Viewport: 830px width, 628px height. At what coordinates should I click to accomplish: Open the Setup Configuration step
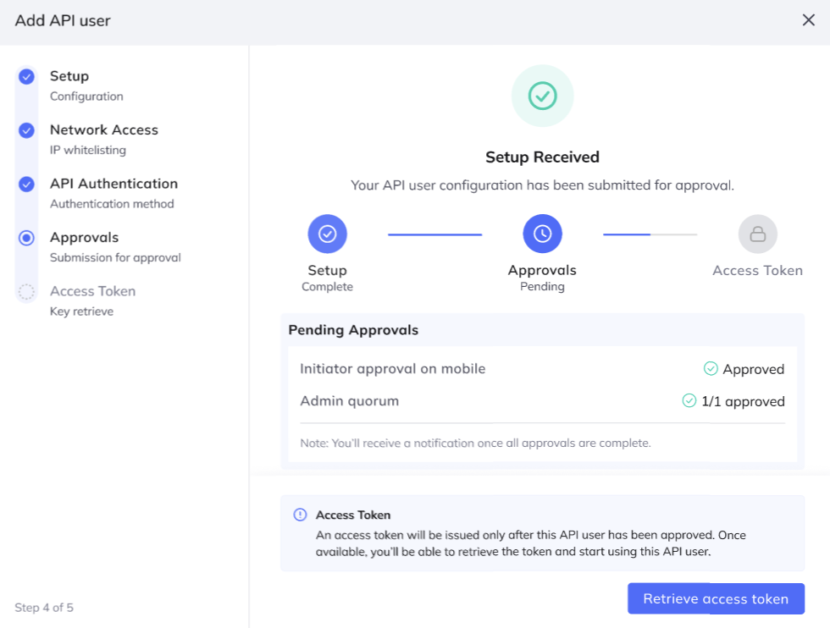(86, 85)
